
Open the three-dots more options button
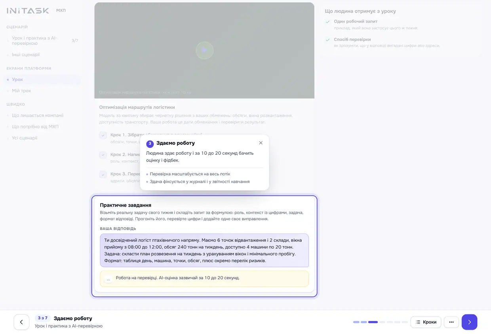point(451,322)
